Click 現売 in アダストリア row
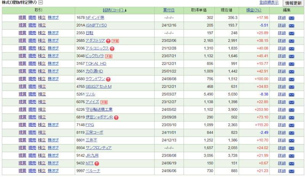This screenshot has width=305, height=177. point(32,40)
